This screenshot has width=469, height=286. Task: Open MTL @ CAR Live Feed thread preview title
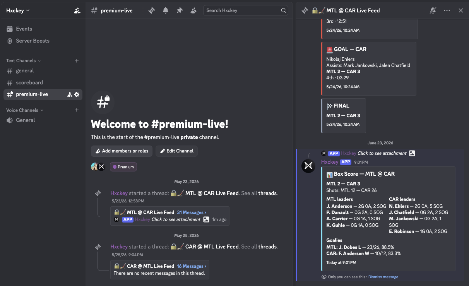(151, 212)
